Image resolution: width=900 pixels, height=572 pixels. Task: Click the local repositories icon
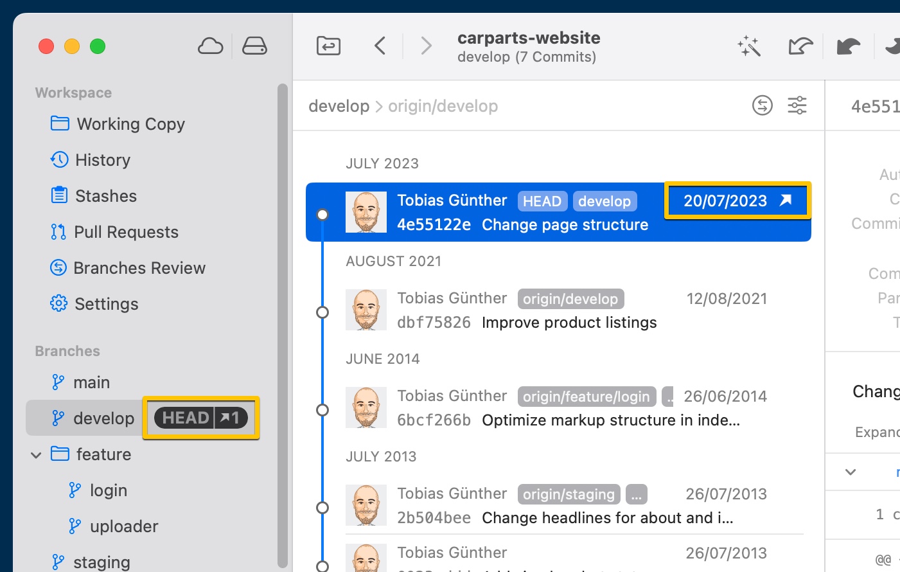pyautogui.click(x=254, y=46)
